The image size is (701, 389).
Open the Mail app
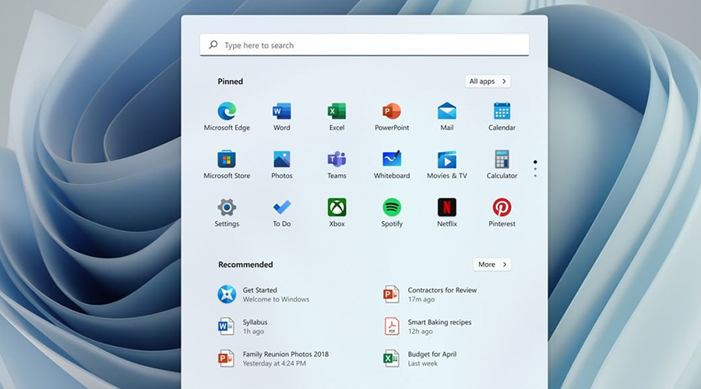pyautogui.click(x=446, y=111)
